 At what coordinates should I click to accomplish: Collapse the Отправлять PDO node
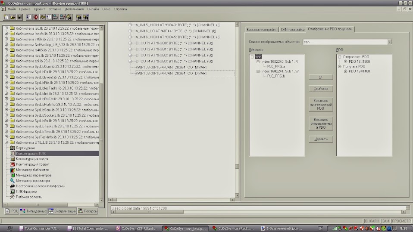click(x=340, y=57)
